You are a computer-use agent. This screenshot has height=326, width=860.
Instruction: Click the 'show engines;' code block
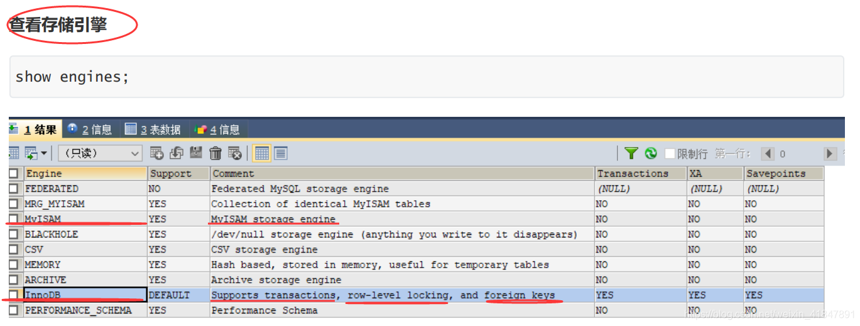point(427,77)
